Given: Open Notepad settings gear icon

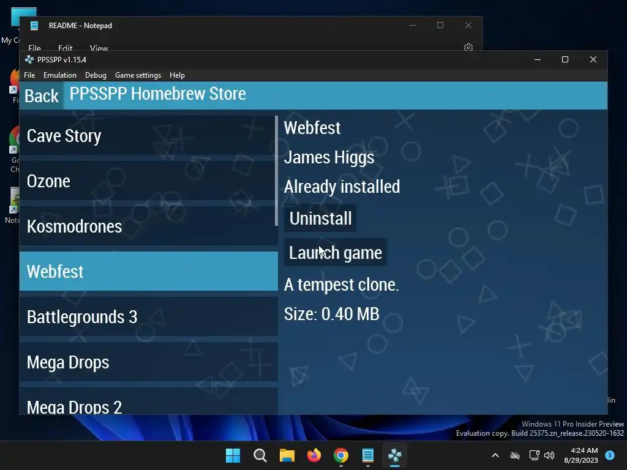Looking at the screenshot, I should (x=468, y=47).
